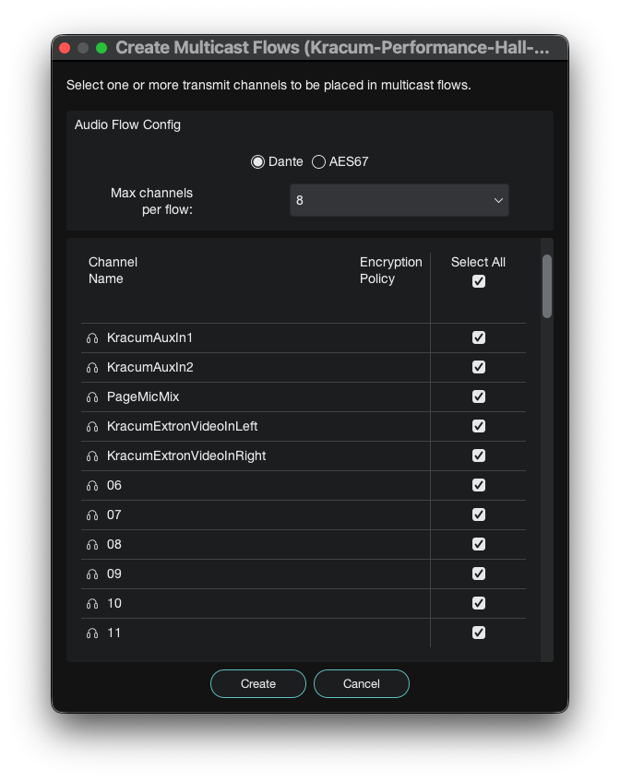This screenshot has height=781, width=620.
Task: Click the headphone icon beside channel 06
Action: 92,486
